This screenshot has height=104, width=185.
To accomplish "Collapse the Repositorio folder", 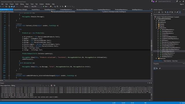I will [157, 28].
